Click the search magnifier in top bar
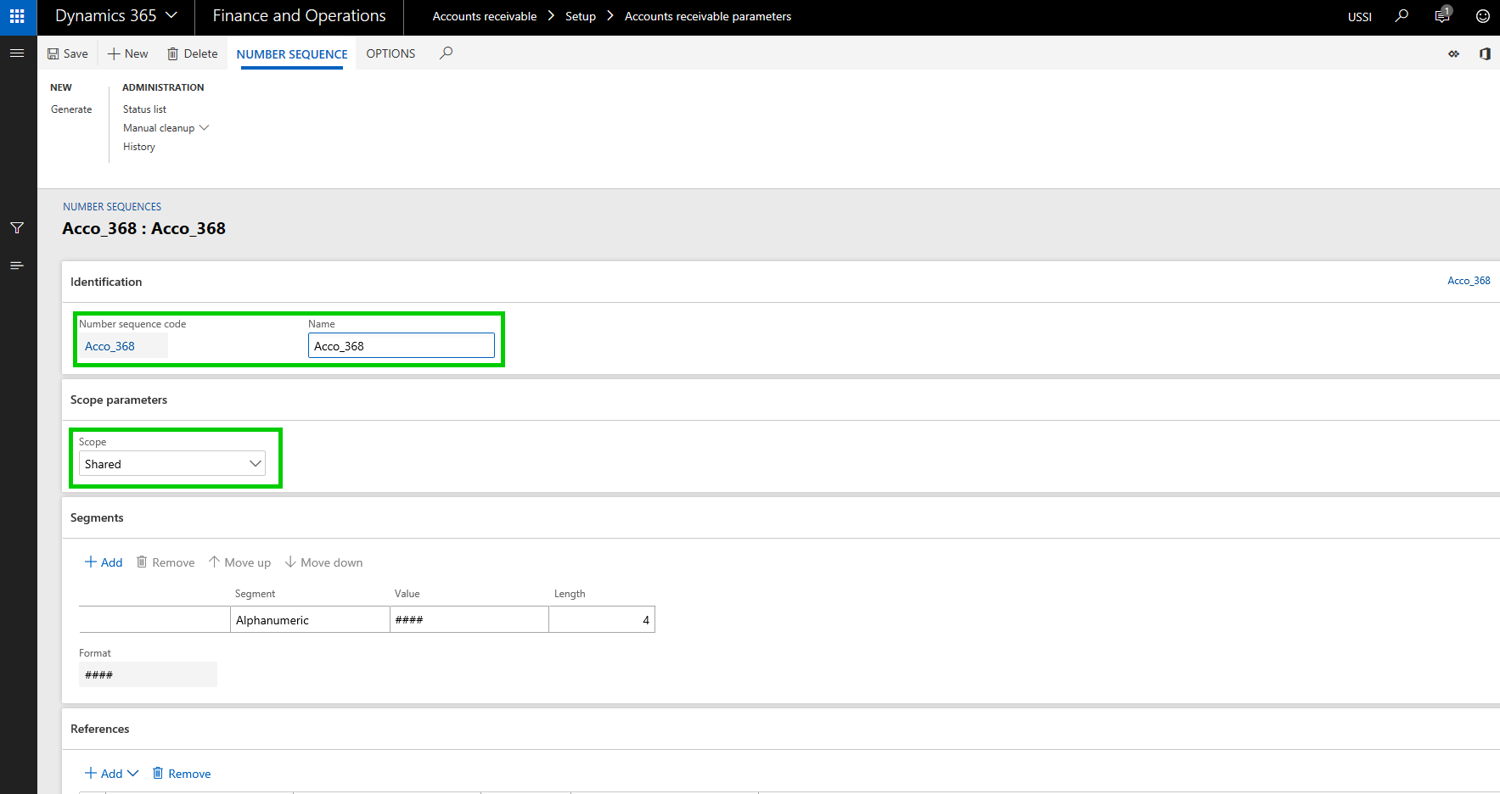 (1402, 16)
